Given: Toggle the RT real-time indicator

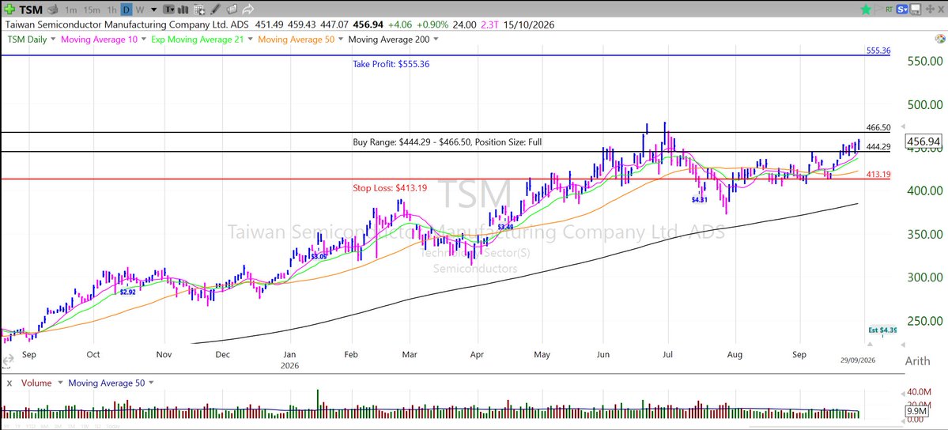Looking at the screenshot, I should pos(889,9).
